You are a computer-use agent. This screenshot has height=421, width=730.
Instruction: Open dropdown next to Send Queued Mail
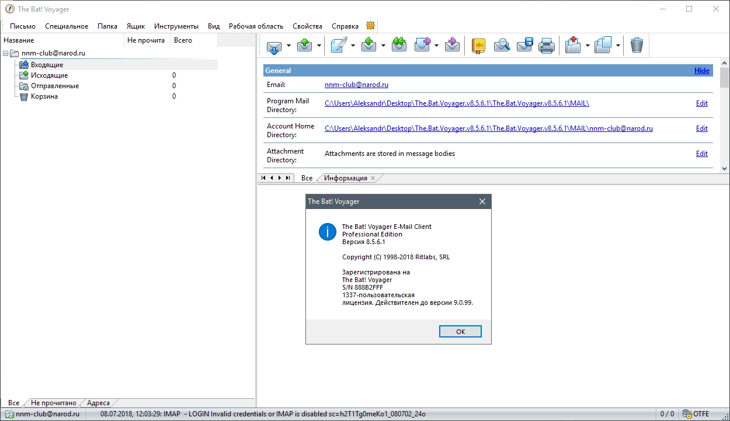coord(319,46)
